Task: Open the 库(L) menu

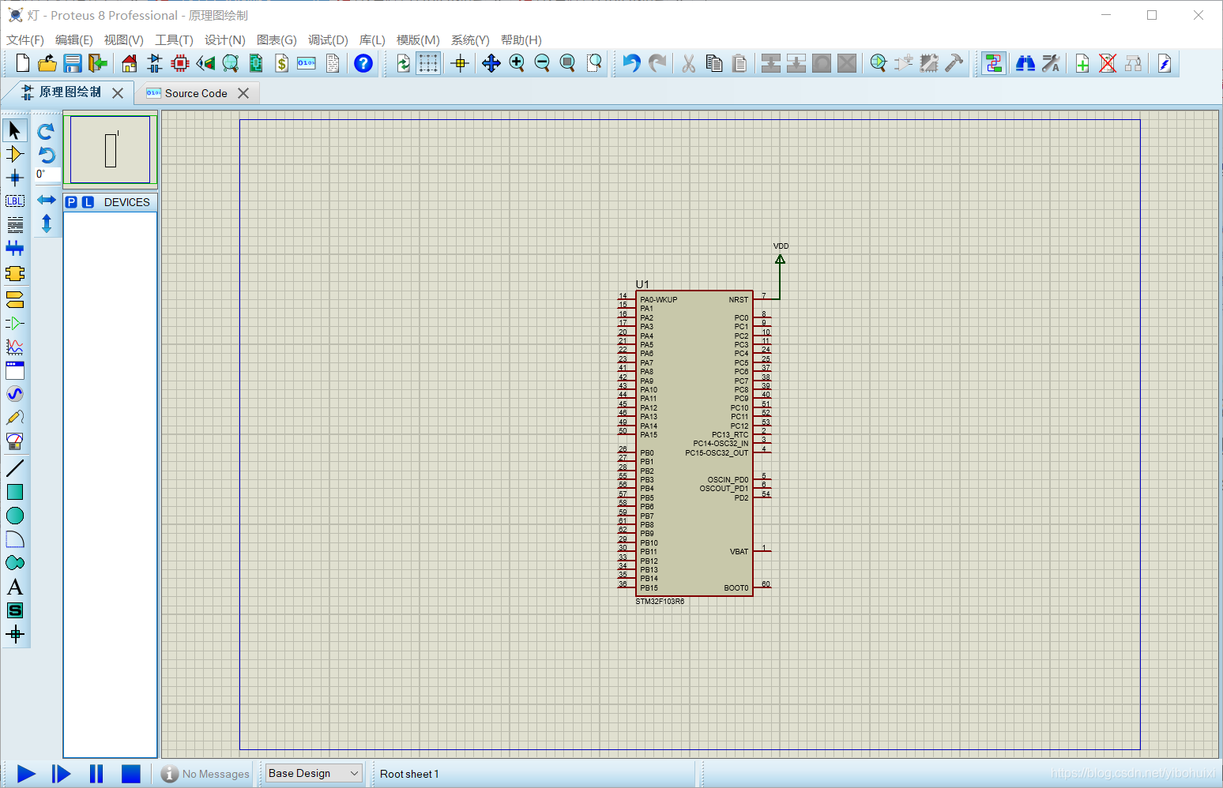Action: coord(372,40)
